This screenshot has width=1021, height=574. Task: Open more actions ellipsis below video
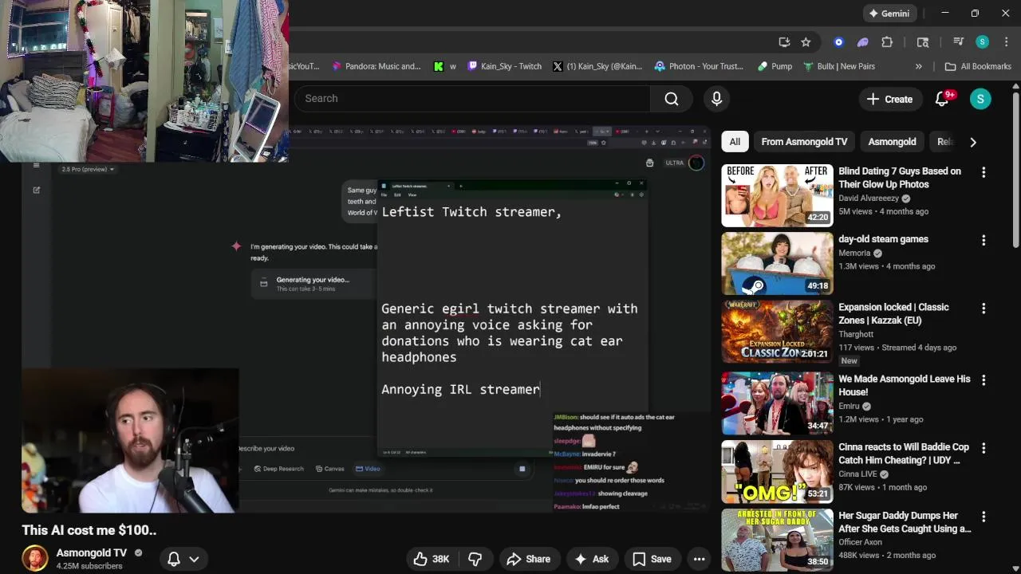tap(699, 559)
